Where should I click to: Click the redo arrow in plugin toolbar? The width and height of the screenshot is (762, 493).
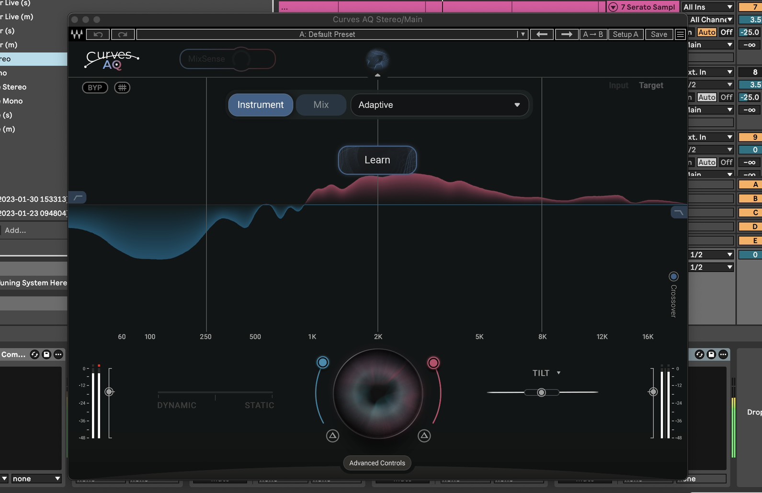point(123,34)
